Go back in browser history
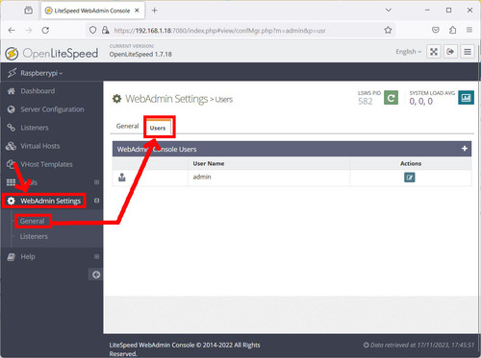 (12, 30)
